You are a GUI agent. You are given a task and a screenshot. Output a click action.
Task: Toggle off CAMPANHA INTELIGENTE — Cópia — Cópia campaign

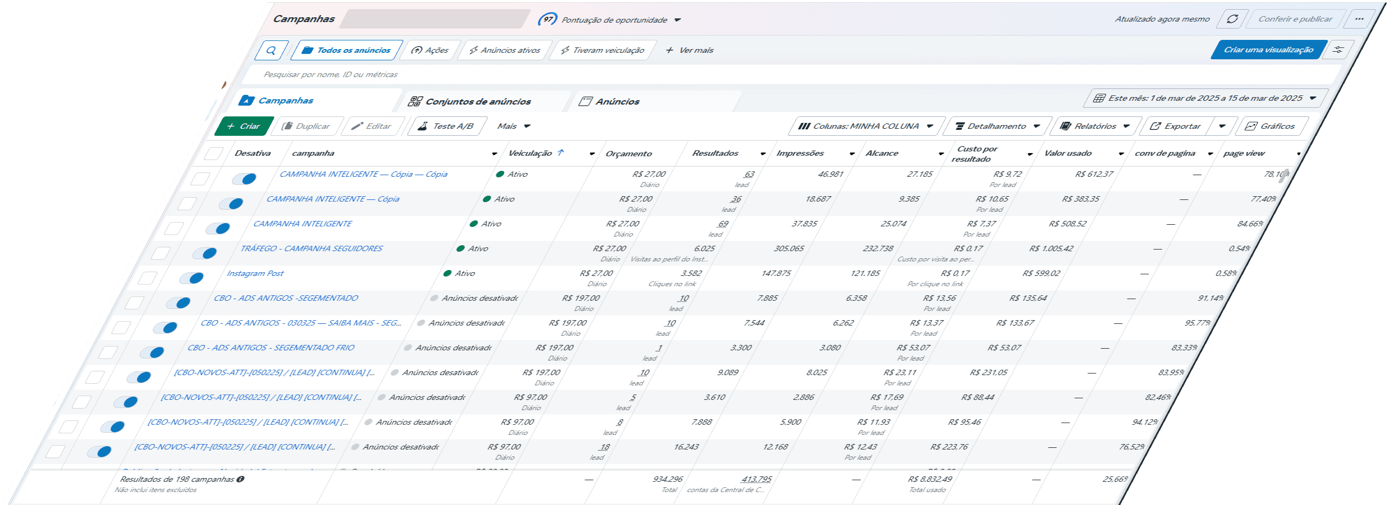pyautogui.click(x=244, y=178)
